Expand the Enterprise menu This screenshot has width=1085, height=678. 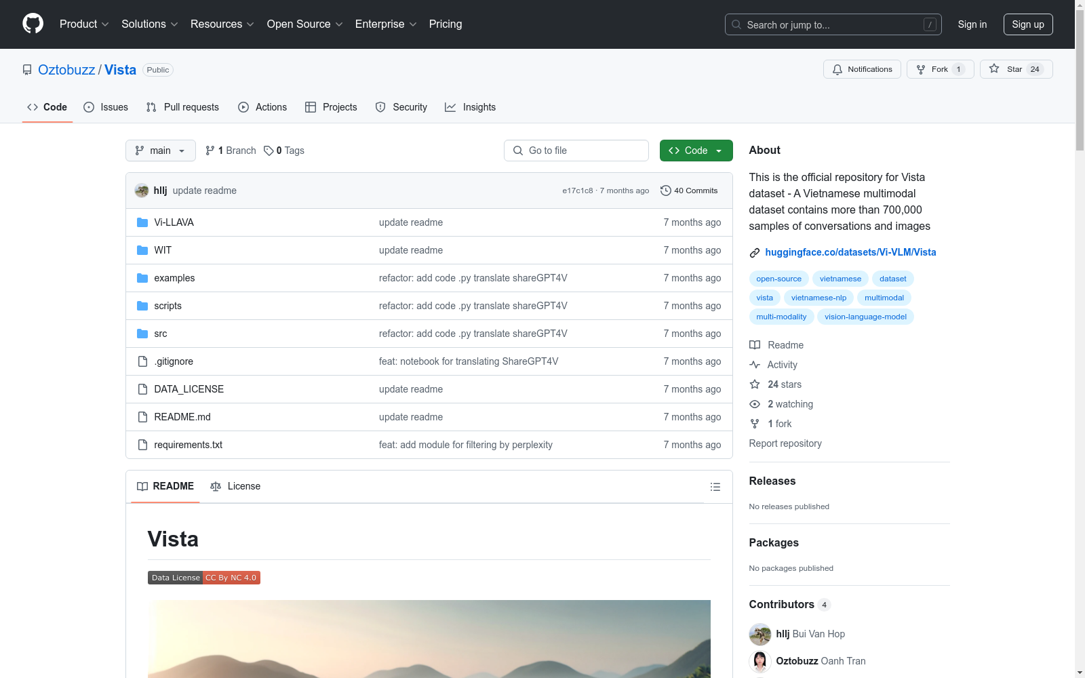coord(386,24)
